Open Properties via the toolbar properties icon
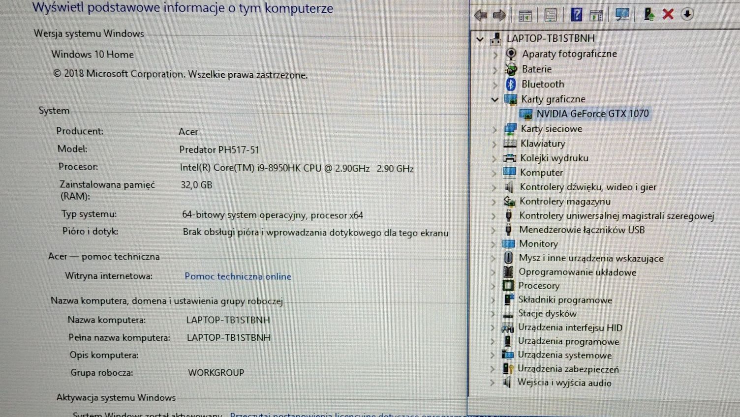The image size is (740, 417). pos(551,15)
